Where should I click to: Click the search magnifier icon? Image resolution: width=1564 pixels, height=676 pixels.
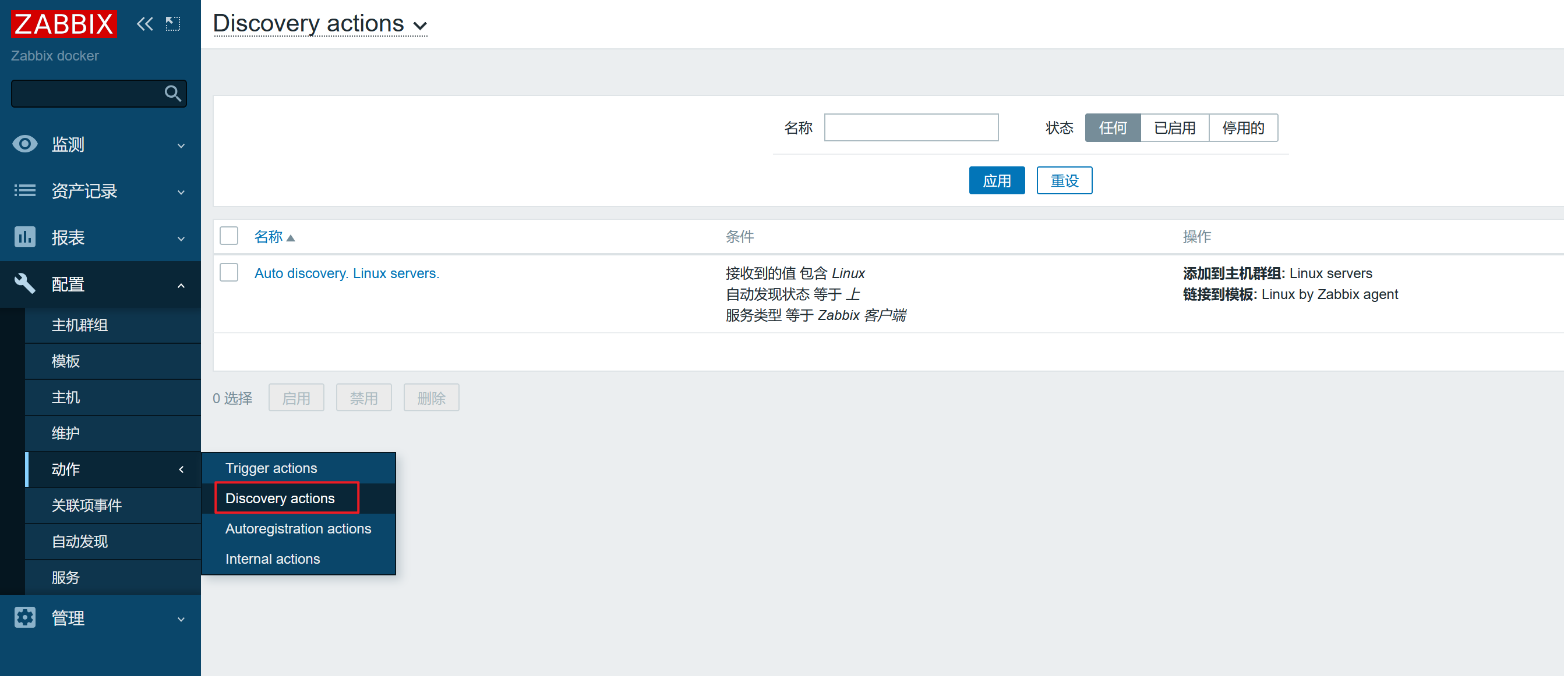click(172, 93)
